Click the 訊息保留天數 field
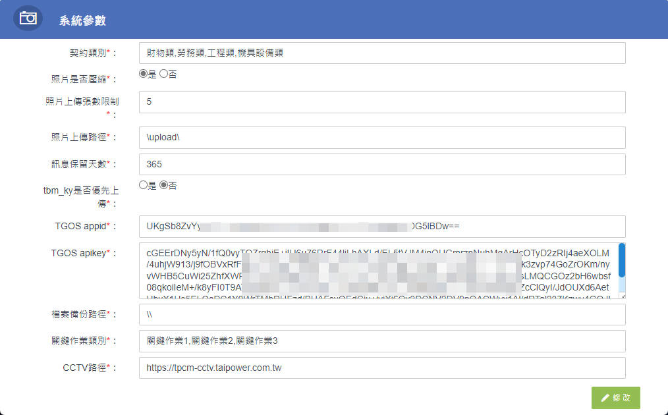 coord(382,164)
